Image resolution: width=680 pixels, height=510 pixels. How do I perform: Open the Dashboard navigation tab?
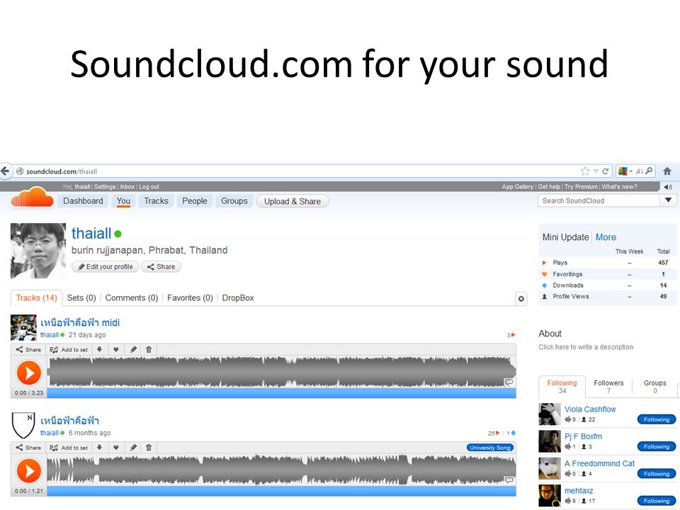pos(83,201)
